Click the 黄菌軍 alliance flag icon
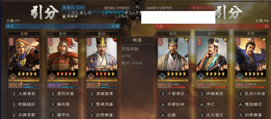This screenshot has width=271, height=119. pyautogui.click(x=64, y=16)
